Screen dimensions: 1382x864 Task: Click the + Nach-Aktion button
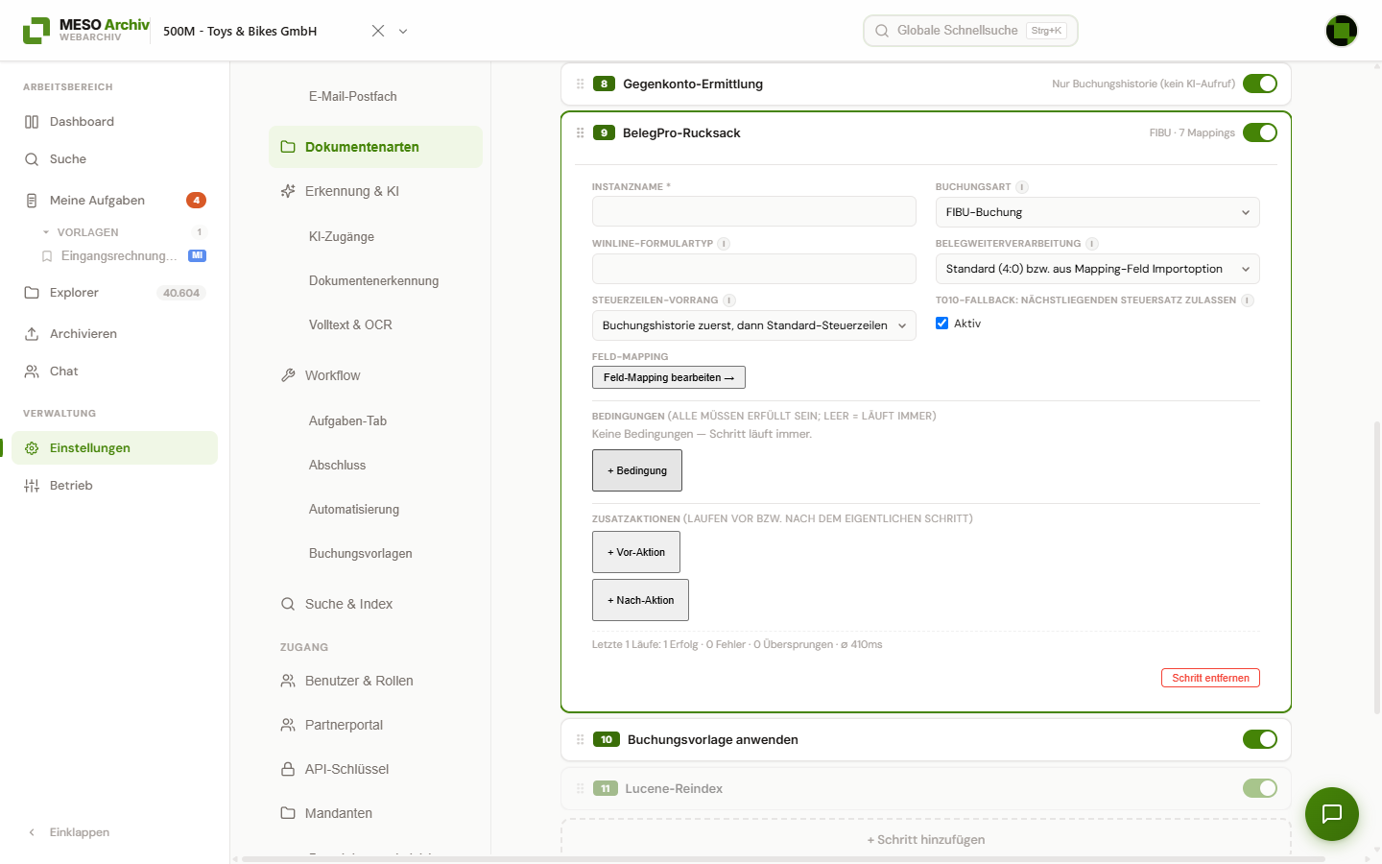tap(640, 600)
